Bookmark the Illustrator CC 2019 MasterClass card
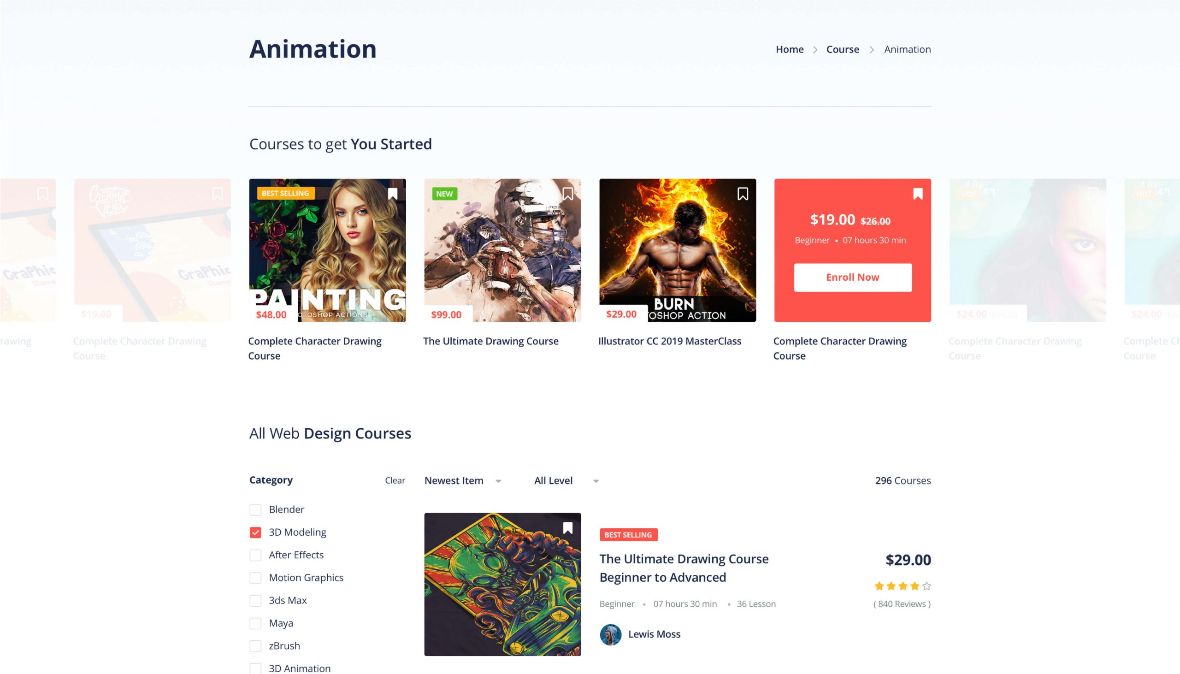The image size is (1180, 674). pos(743,194)
